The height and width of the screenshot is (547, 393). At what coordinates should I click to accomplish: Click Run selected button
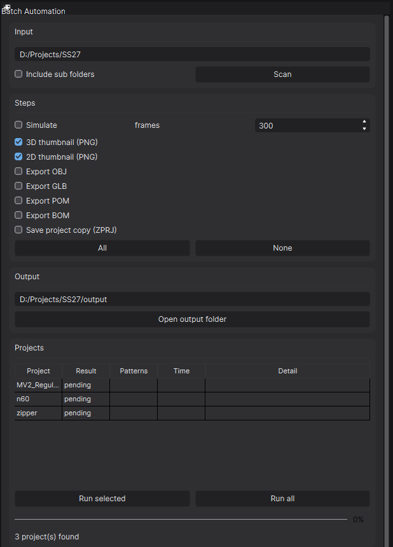click(x=102, y=499)
